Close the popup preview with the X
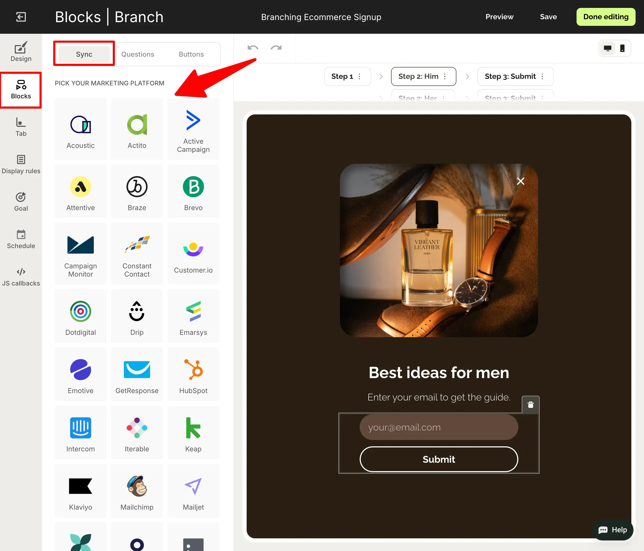This screenshot has width=644, height=551. point(521,181)
